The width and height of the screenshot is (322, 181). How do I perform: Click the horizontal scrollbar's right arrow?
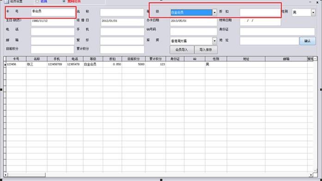coord(311,175)
